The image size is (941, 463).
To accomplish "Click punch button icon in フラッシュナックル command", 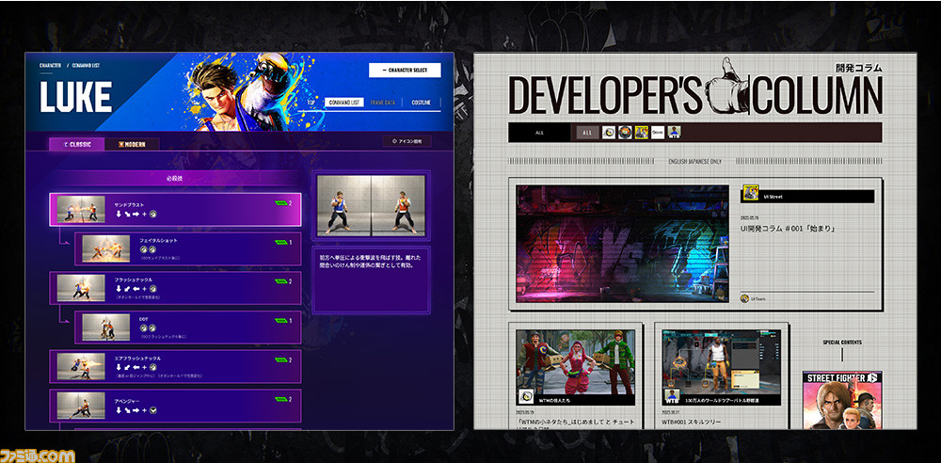I will pos(153,289).
